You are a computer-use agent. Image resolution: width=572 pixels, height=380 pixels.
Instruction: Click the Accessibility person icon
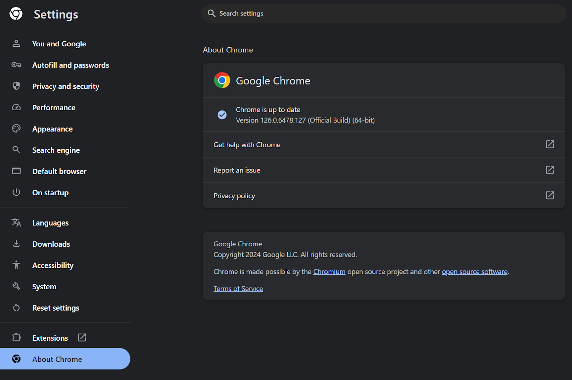(16, 265)
